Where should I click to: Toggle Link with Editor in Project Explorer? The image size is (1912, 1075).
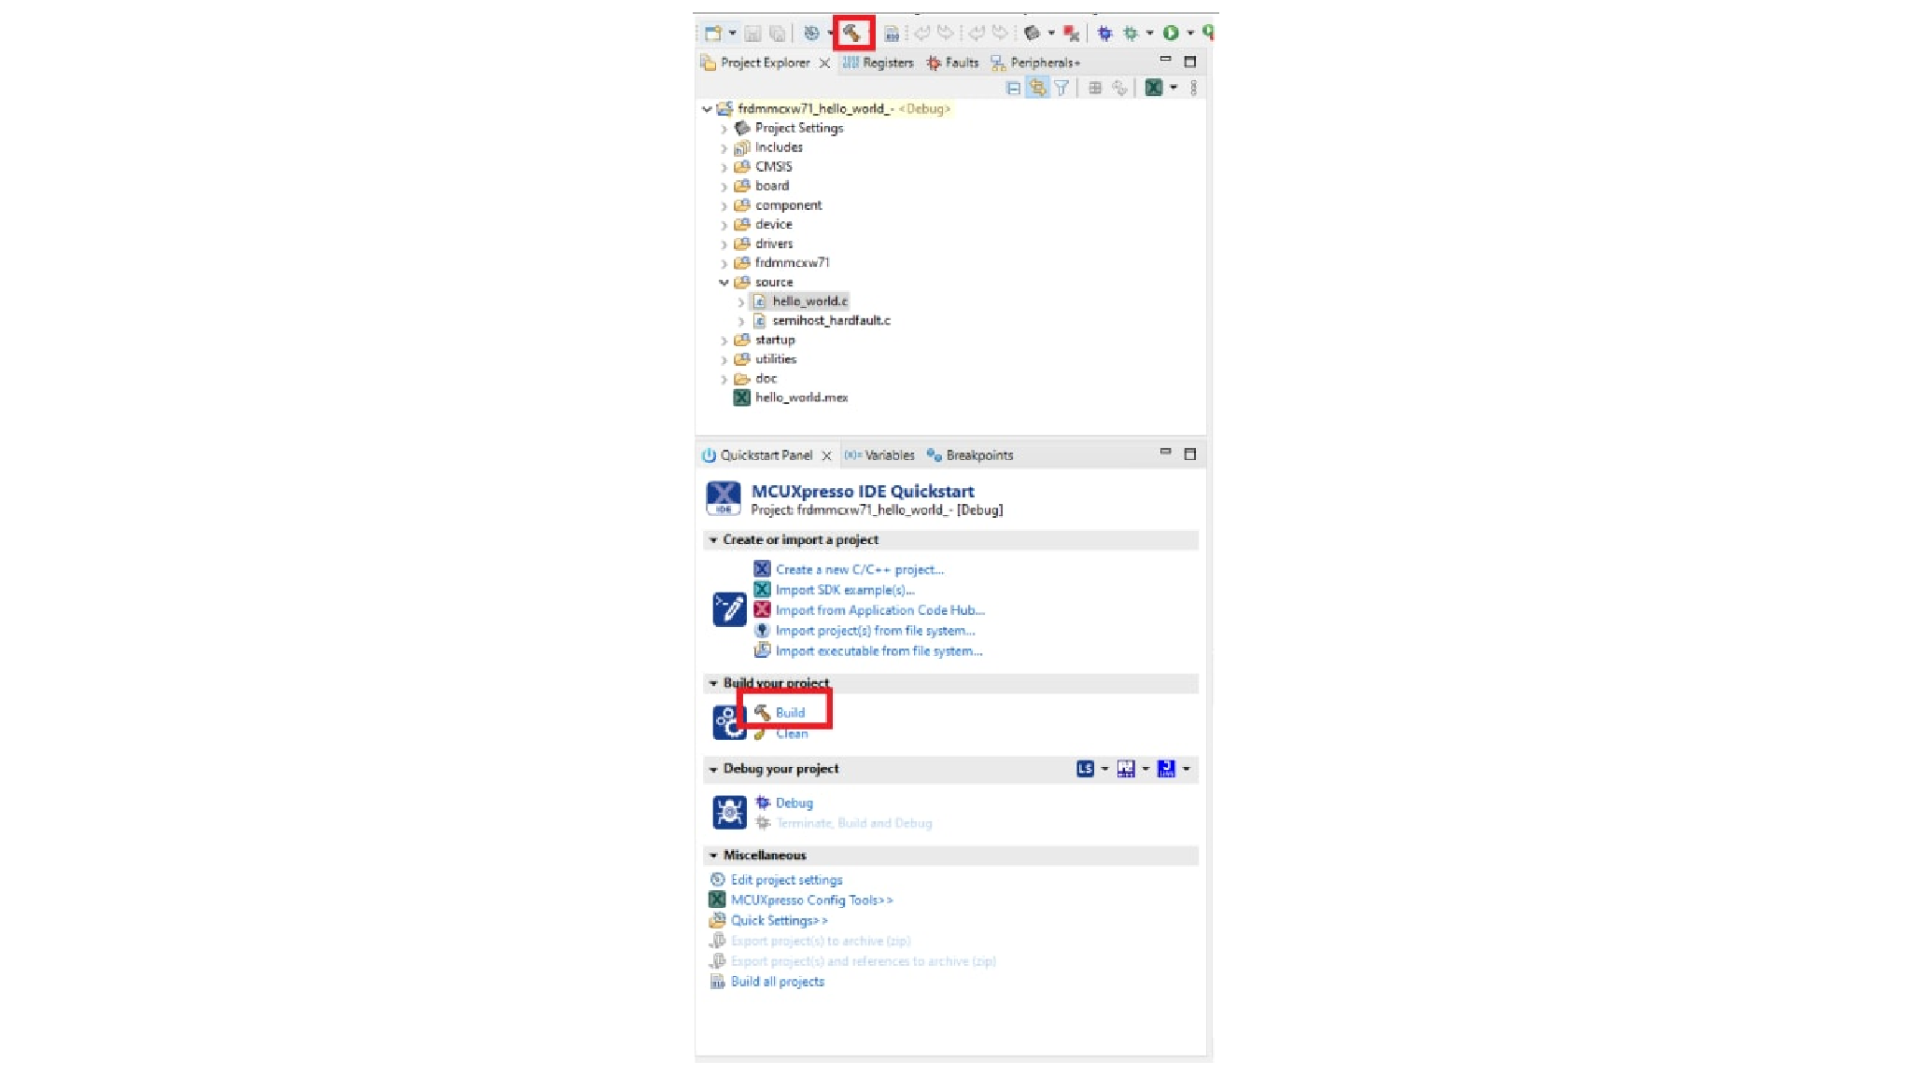(x=1037, y=88)
